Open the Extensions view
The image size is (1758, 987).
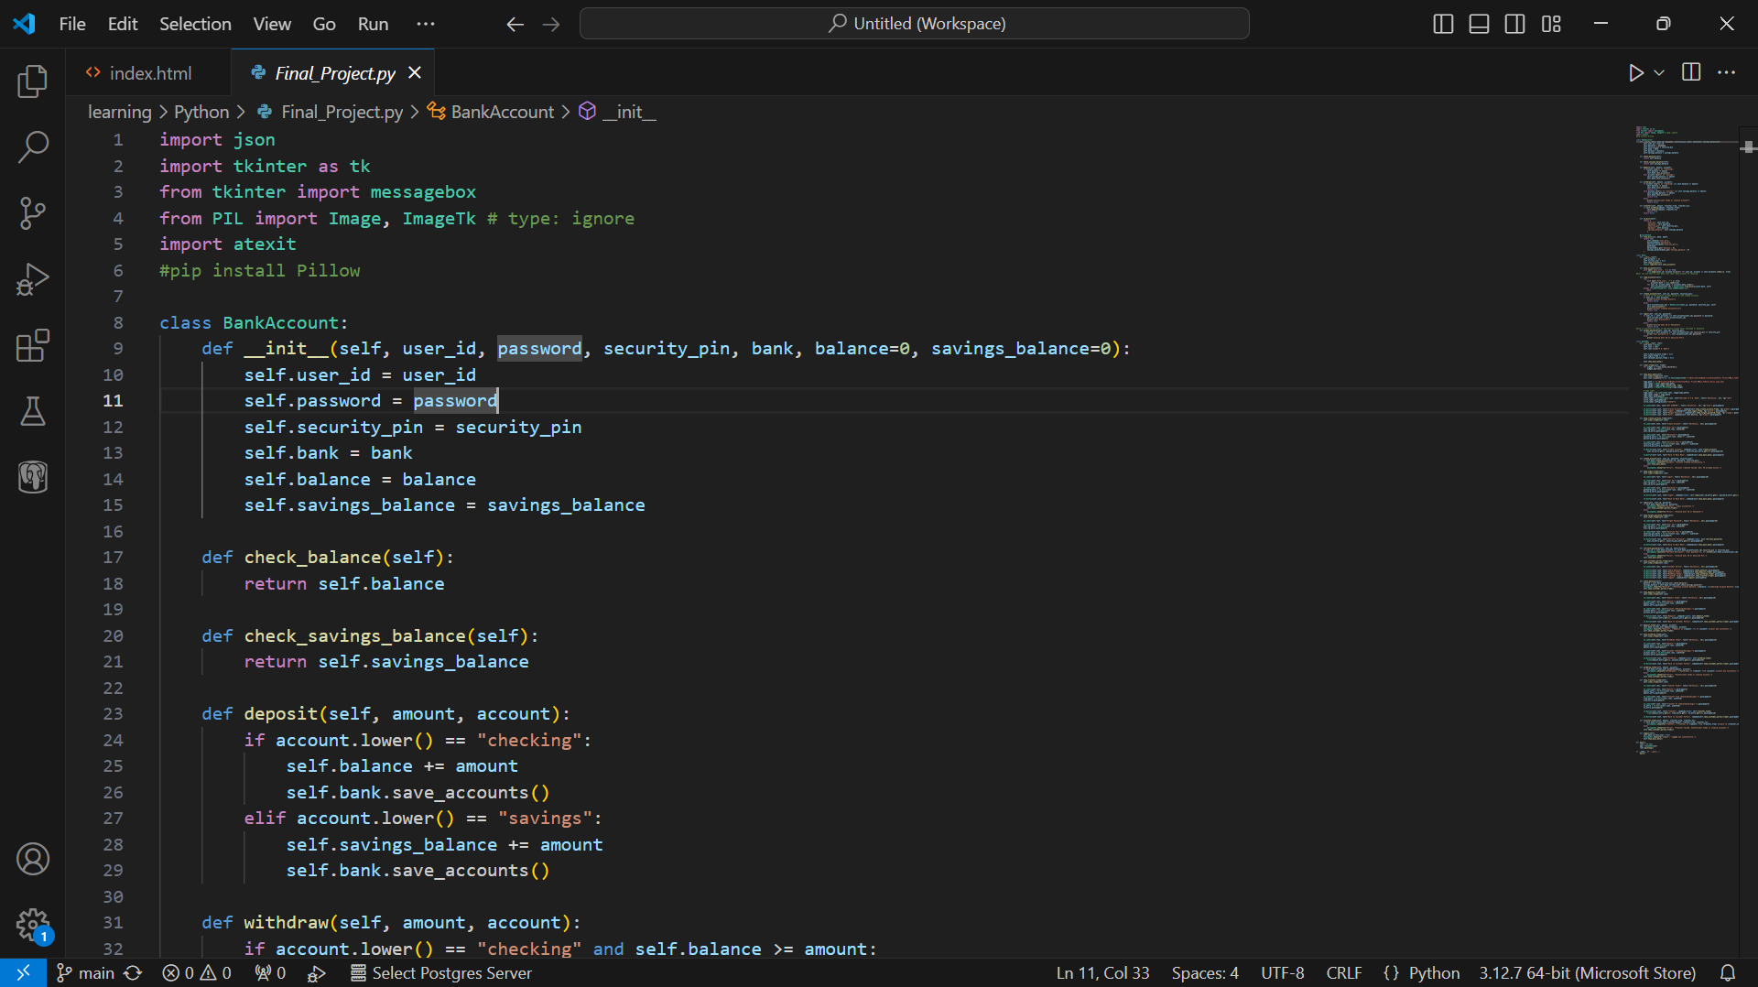[33, 345]
